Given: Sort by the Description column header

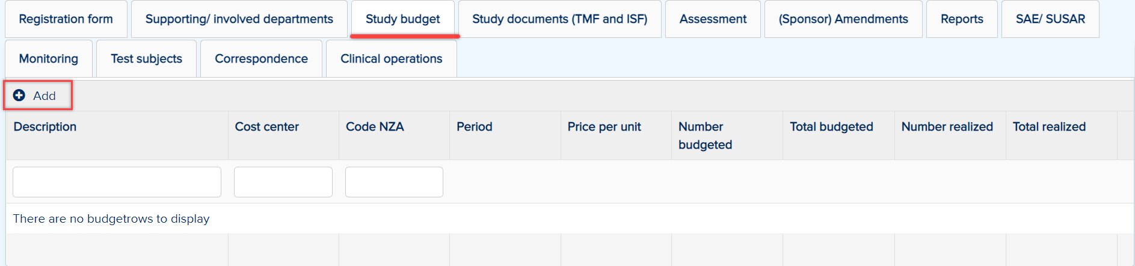Looking at the screenshot, I should click(45, 127).
